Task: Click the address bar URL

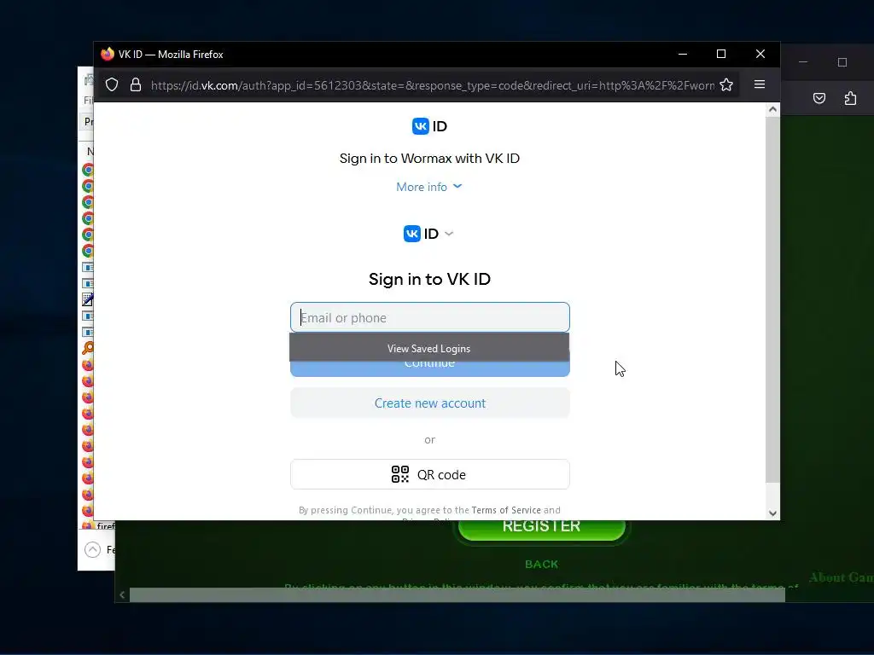Action: (433, 85)
